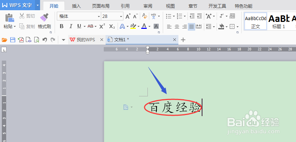Activate the Format Painter (格式刷) brush
The height and width of the screenshot is (142, 296).
[44, 21]
